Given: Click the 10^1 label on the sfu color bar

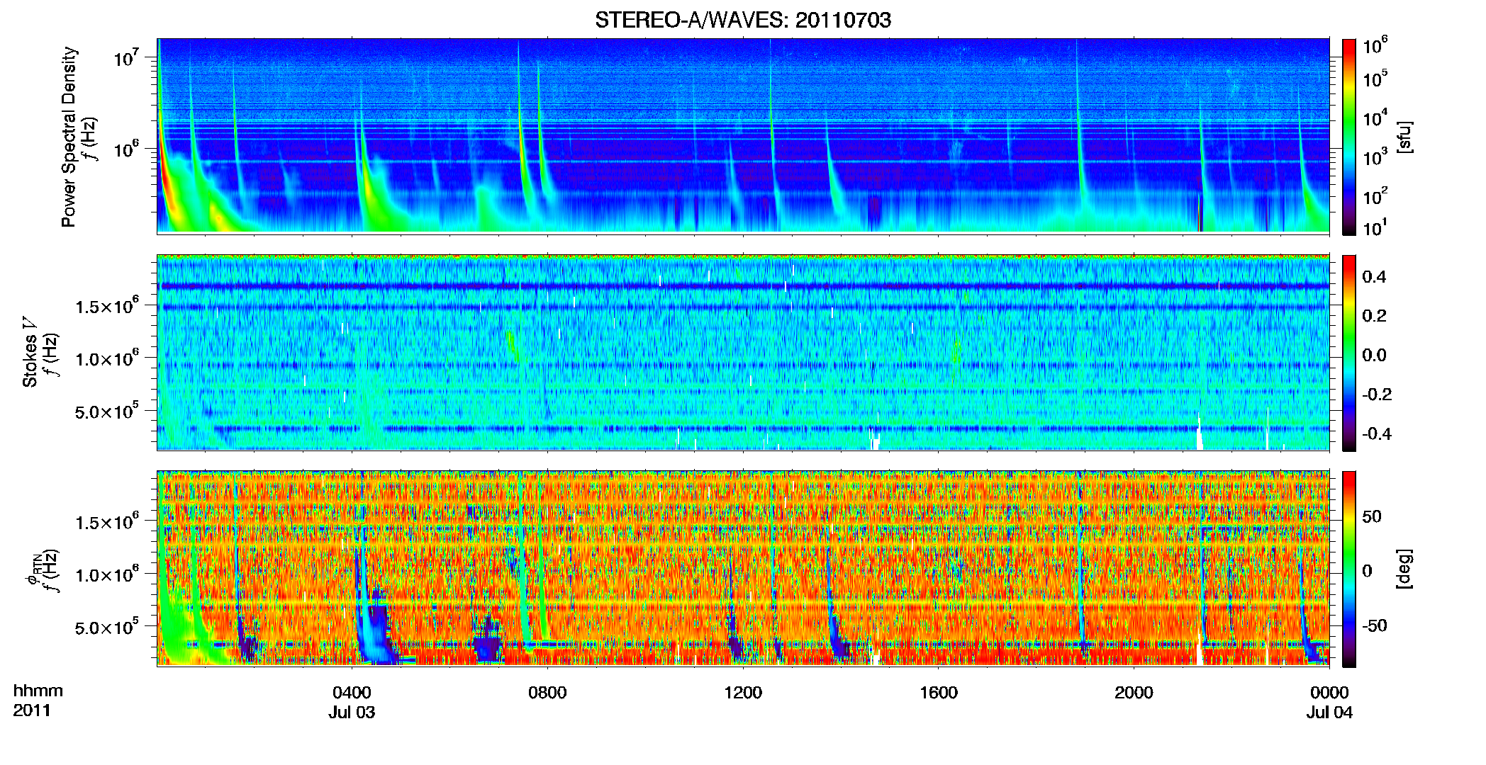Looking at the screenshot, I should point(1375,227).
